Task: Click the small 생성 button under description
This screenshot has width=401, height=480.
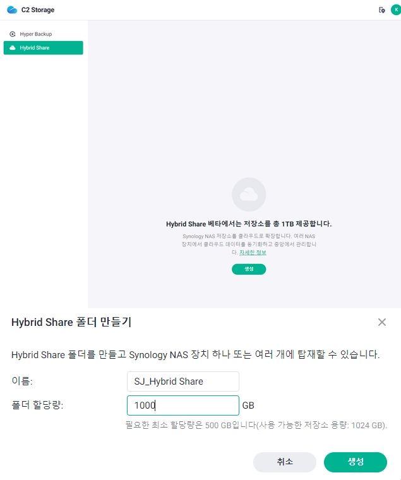Action: pos(249,269)
